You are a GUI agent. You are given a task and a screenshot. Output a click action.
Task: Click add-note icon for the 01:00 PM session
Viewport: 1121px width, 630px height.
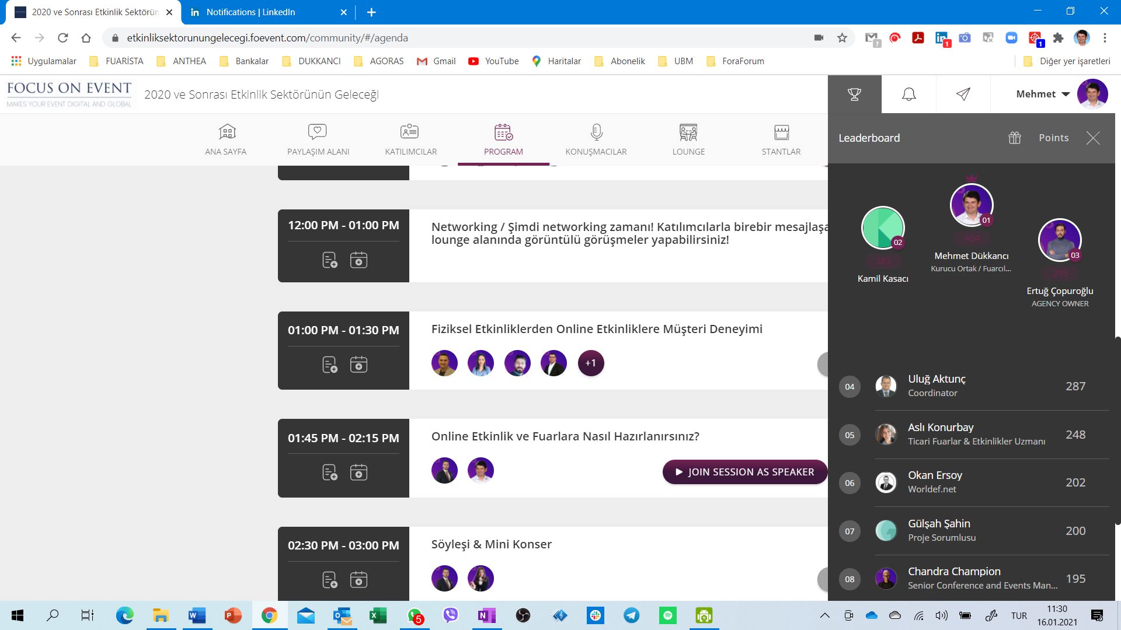tap(330, 365)
